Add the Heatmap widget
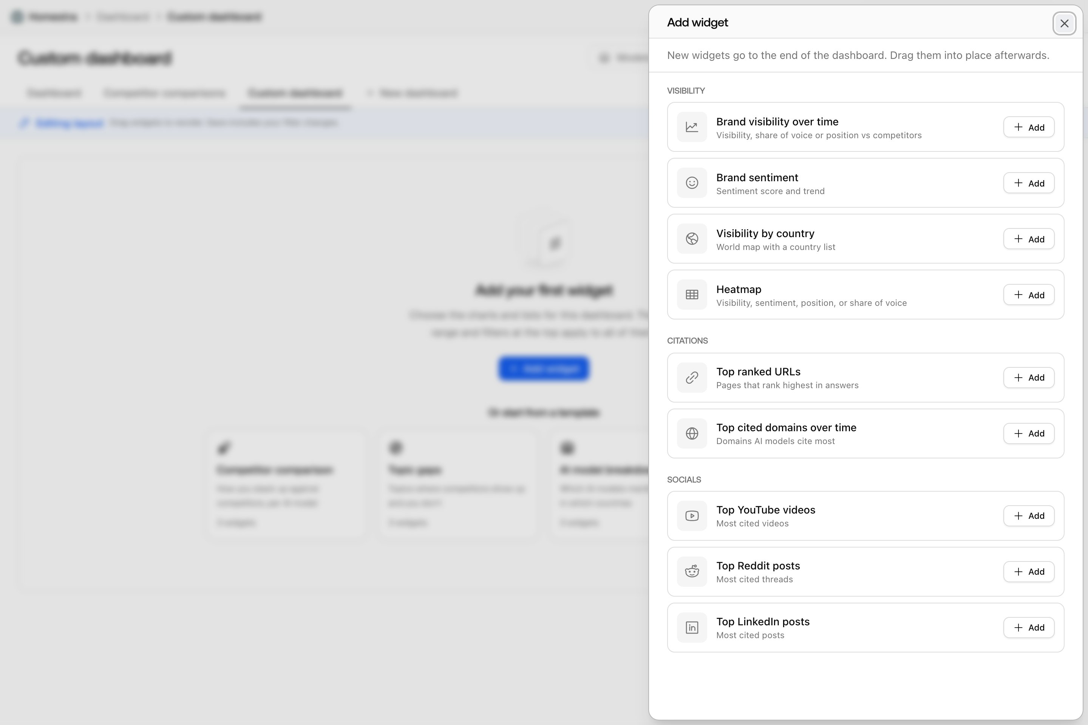1088x725 pixels. click(1029, 295)
